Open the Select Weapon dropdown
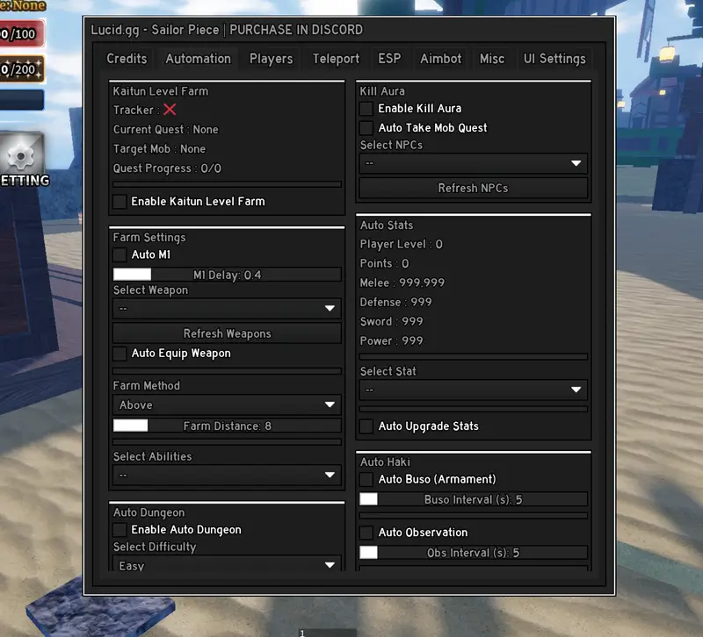The image size is (703, 637). [x=226, y=308]
